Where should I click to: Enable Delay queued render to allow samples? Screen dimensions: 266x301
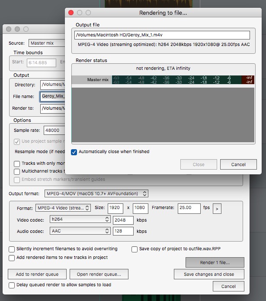click(x=12, y=285)
